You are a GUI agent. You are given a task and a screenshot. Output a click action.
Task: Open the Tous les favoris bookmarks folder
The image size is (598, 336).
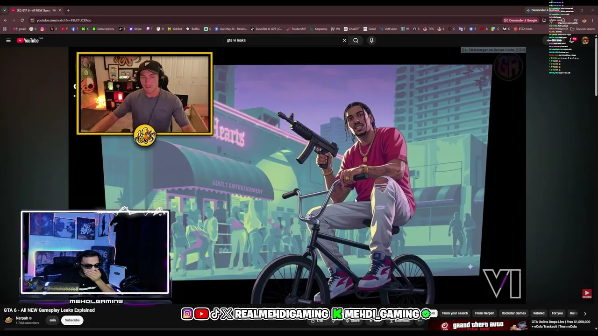[583, 29]
